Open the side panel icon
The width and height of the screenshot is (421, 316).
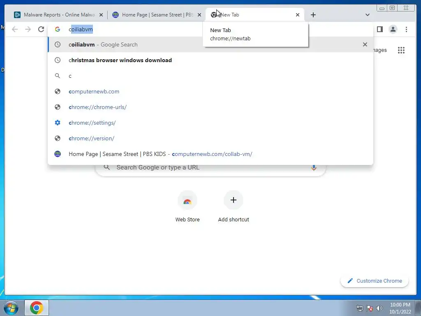point(379,29)
